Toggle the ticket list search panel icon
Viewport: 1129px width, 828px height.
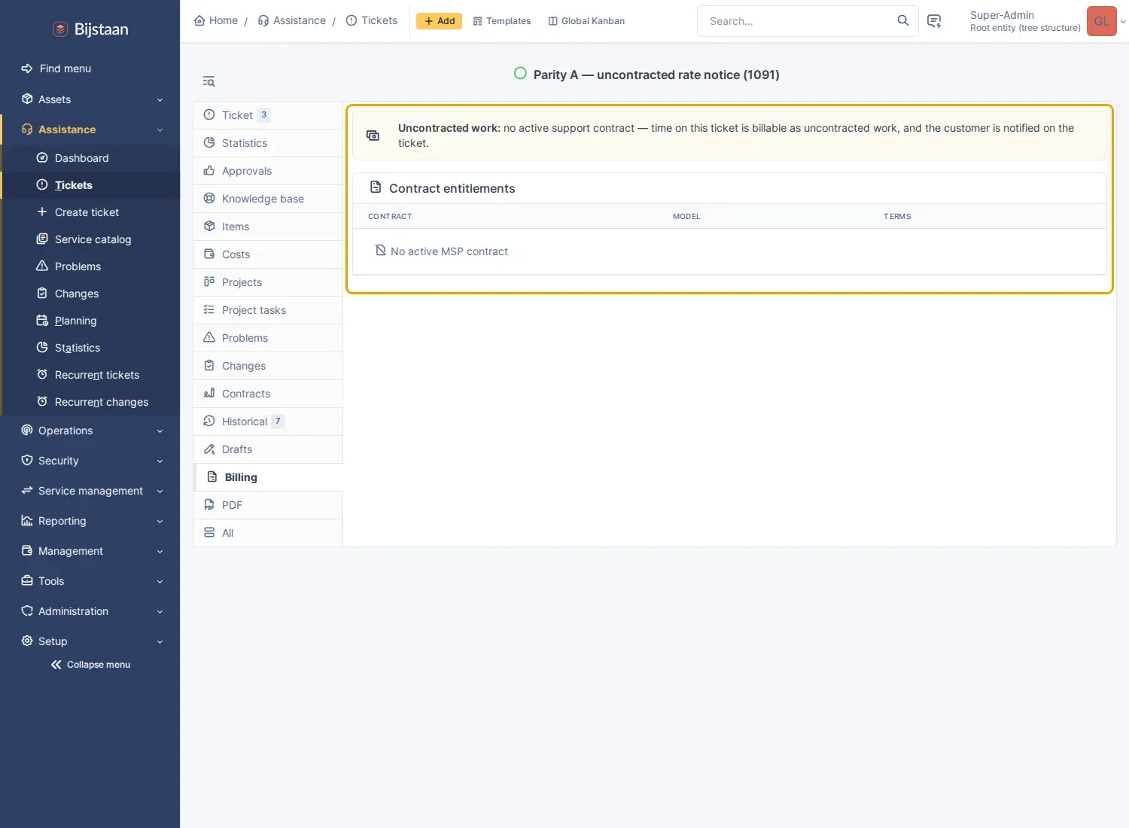[208, 81]
